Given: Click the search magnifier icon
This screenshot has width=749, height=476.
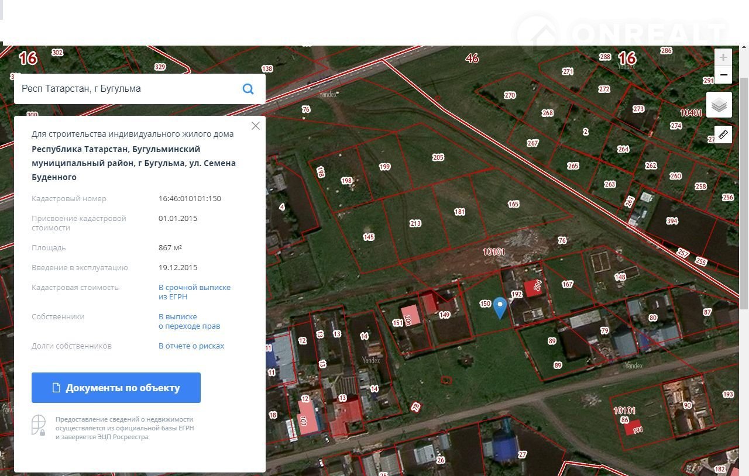Looking at the screenshot, I should 248,89.
